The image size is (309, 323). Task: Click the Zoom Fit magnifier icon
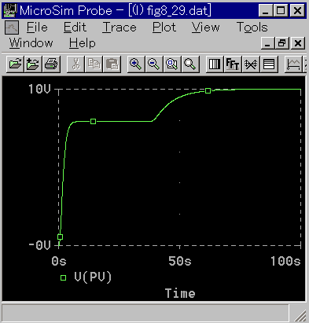(190, 64)
